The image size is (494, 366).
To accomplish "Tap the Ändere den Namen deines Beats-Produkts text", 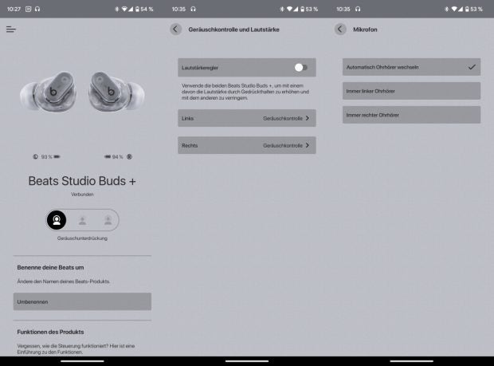I will 63,281.
